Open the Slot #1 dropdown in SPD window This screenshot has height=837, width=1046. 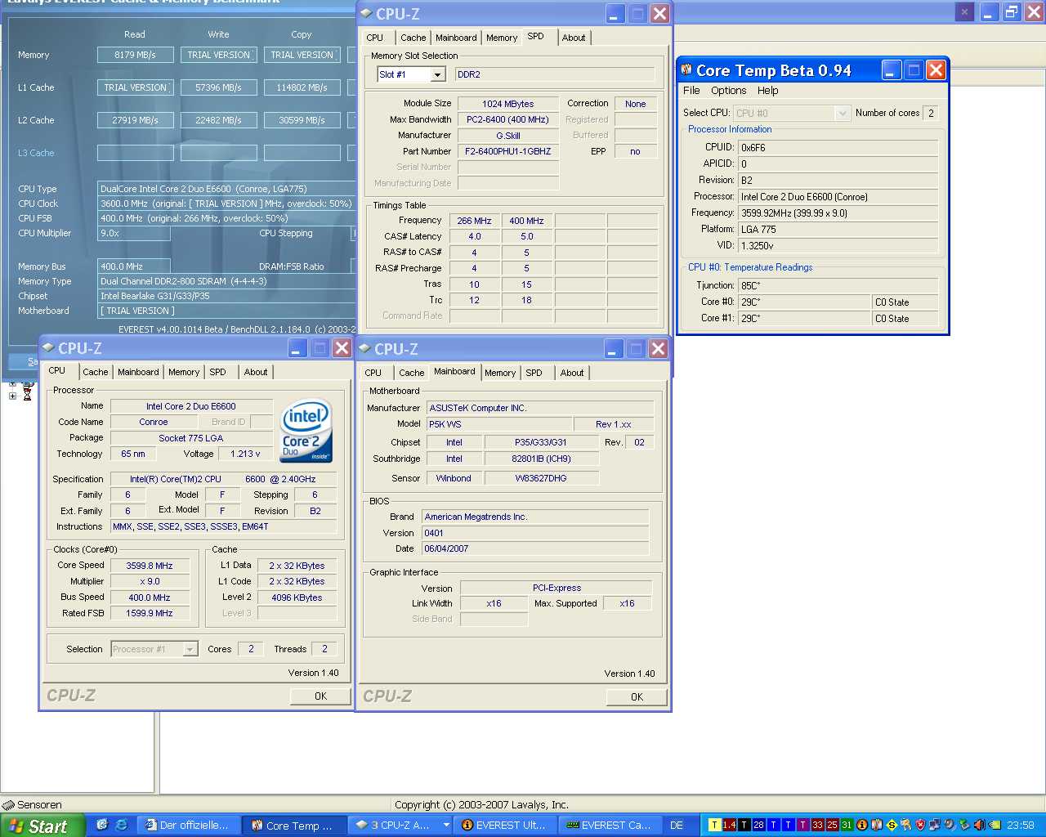(x=437, y=74)
